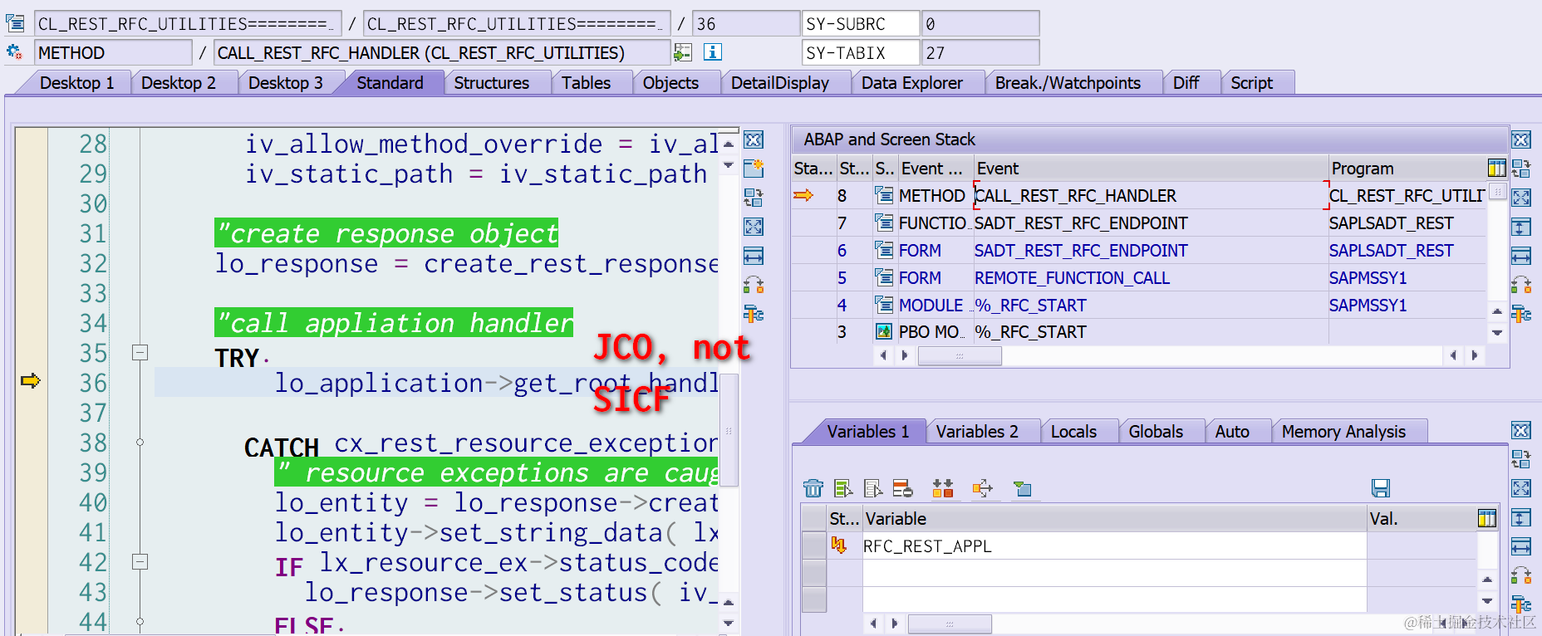Close the ABAP and Screen Stack tool

tap(1521, 139)
